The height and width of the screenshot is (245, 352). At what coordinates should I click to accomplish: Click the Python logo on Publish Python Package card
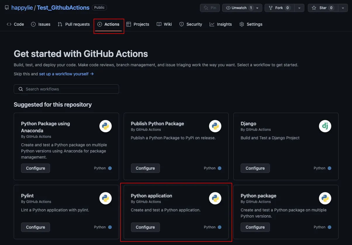pyautogui.click(x=215, y=126)
